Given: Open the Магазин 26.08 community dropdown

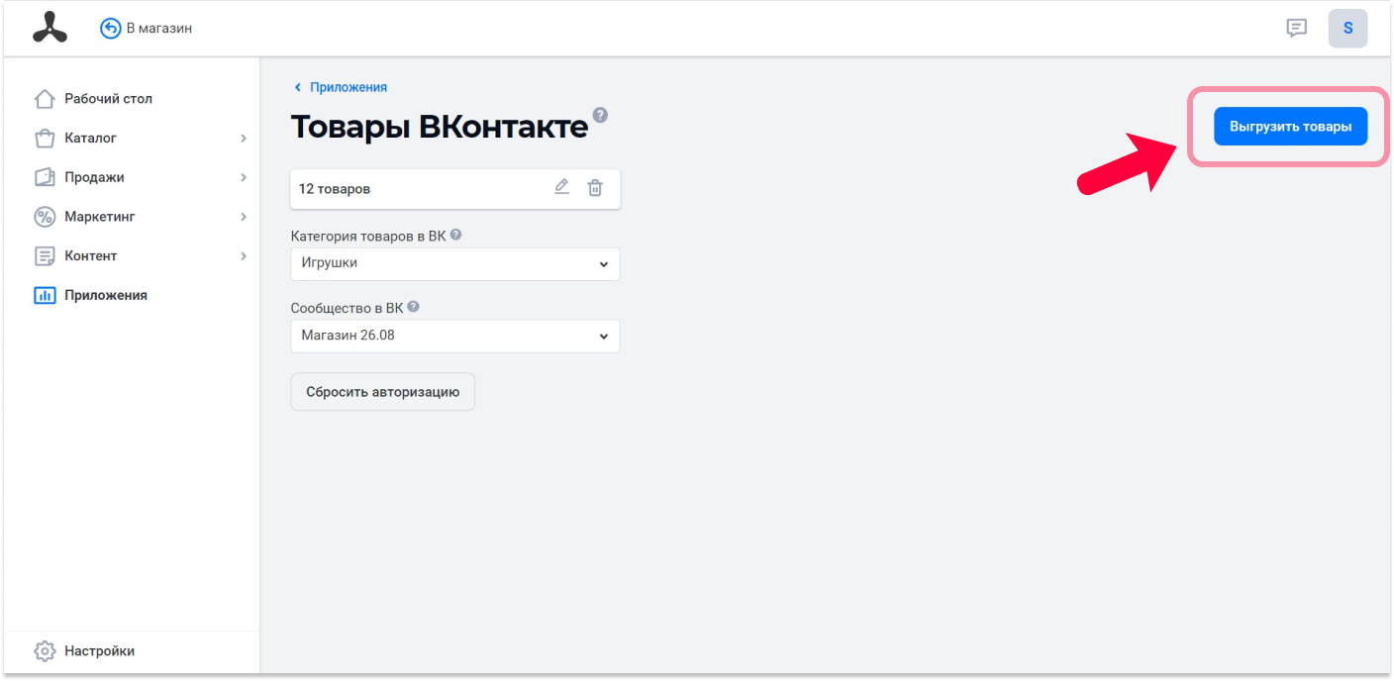Looking at the screenshot, I should pos(455,336).
